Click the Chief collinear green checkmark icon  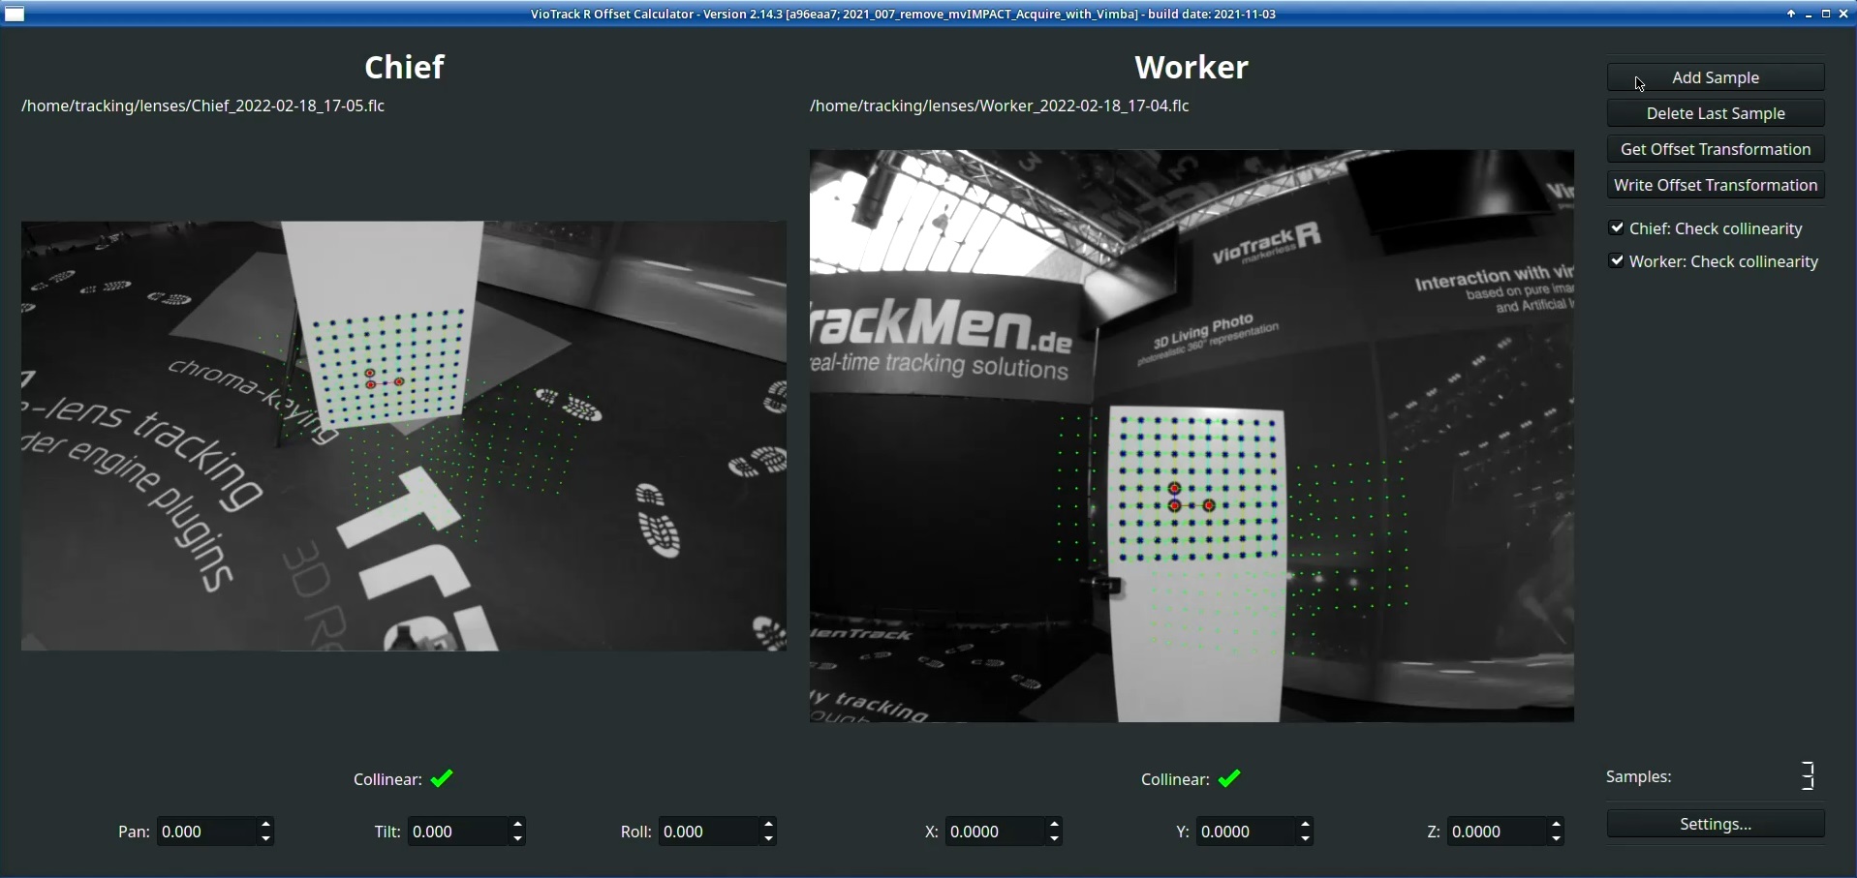click(441, 778)
